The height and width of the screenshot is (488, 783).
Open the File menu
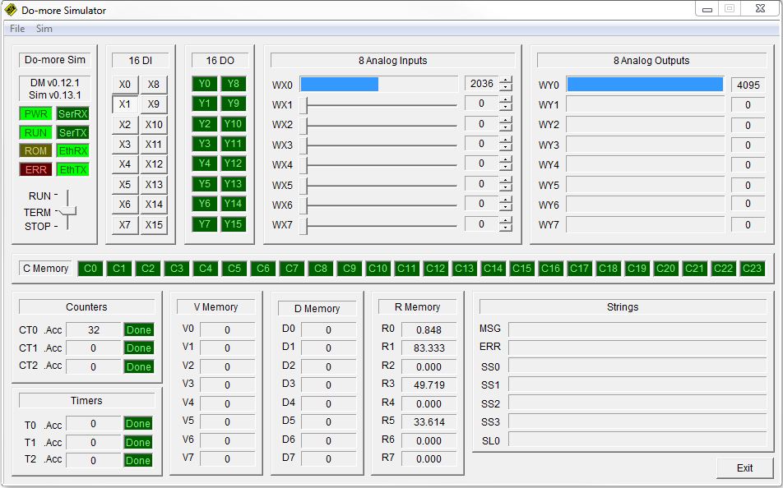(17, 29)
